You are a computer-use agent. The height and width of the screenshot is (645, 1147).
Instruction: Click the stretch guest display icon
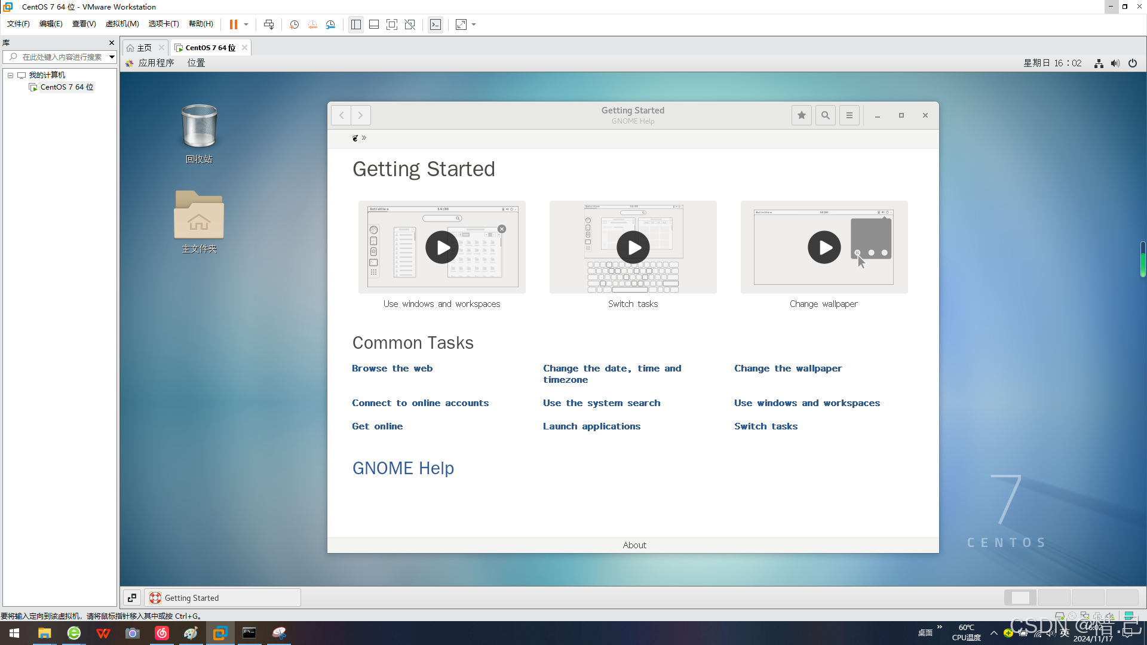pos(461,24)
